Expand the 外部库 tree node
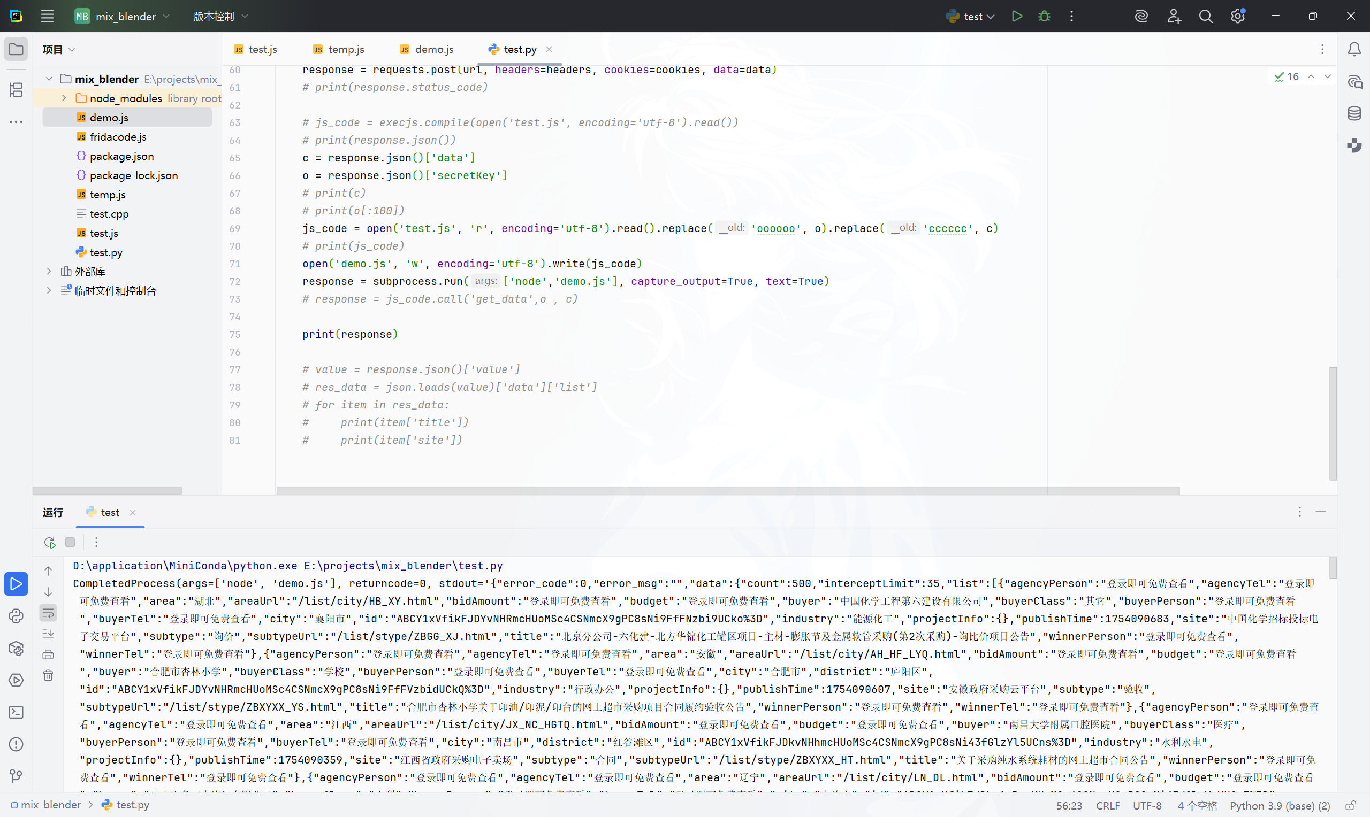This screenshot has height=817, width=1370. 49,272
